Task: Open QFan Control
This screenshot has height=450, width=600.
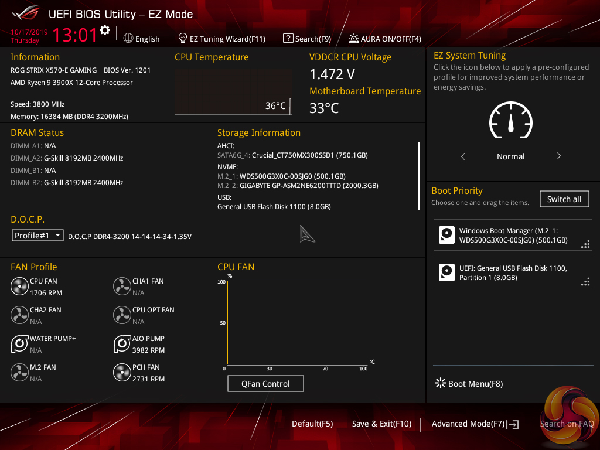Action: [265, 383]
